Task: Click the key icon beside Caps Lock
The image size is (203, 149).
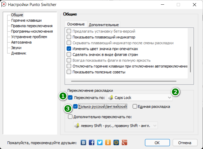Action: (x=111, y=98)
